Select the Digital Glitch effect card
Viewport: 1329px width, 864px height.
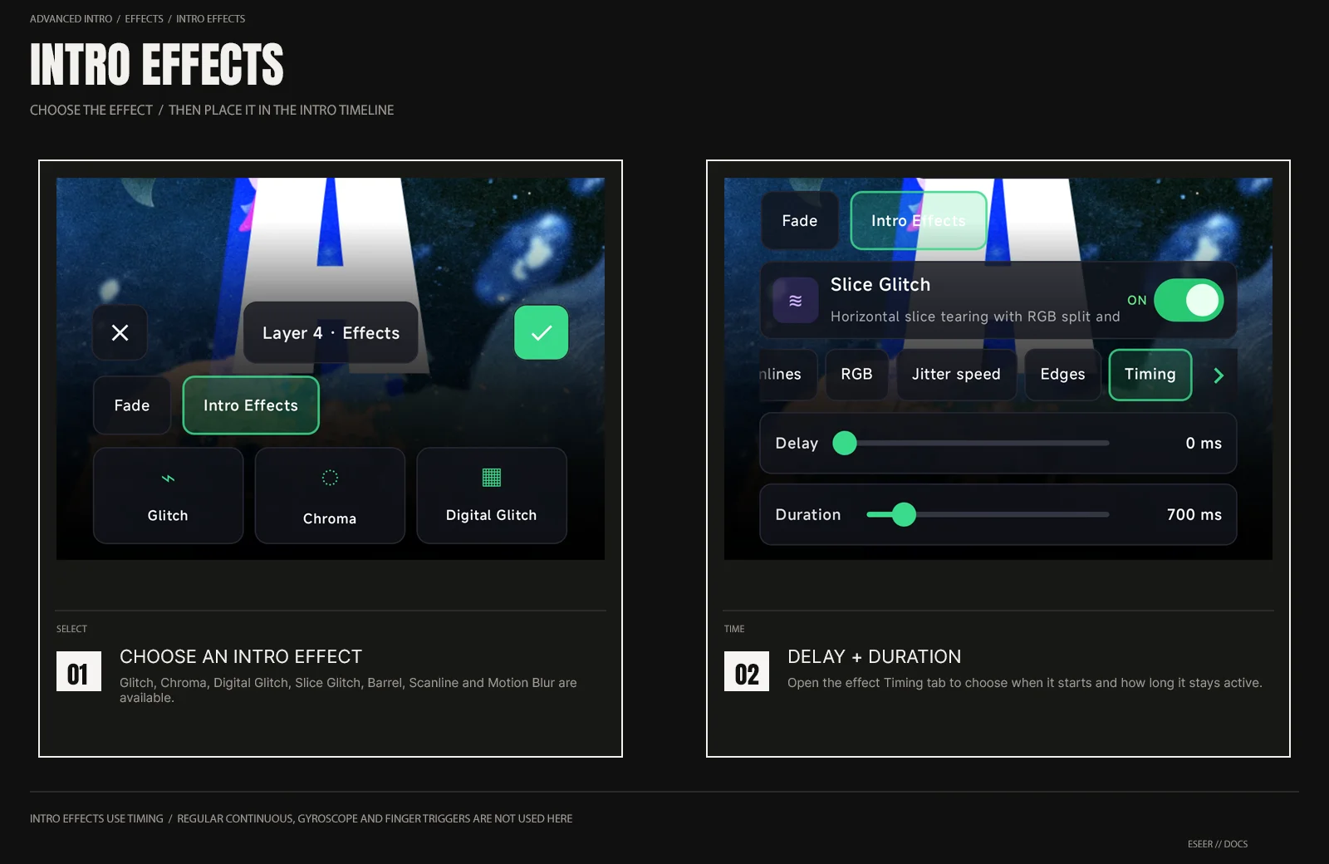point(492,496)
